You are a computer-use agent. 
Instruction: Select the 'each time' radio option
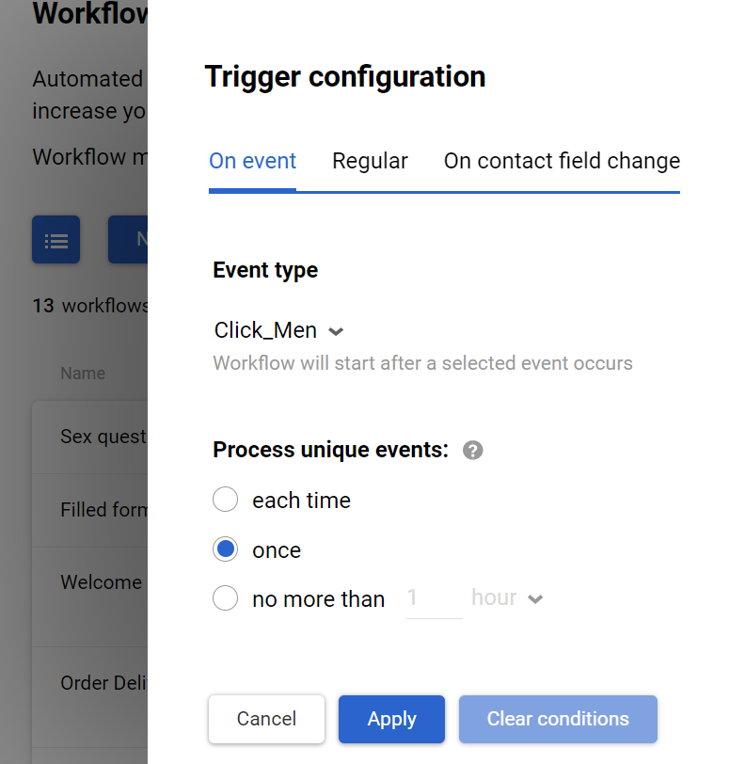pos(226,500)
